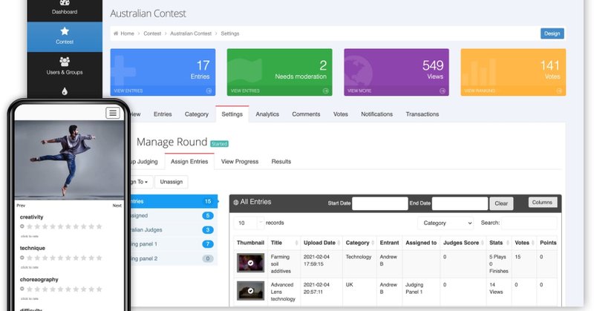Image resolution: width=594 pixels, height=311 pixels.
Task: Toggle checkmark on Farming soil additives thumbnail
Action: 250,263
